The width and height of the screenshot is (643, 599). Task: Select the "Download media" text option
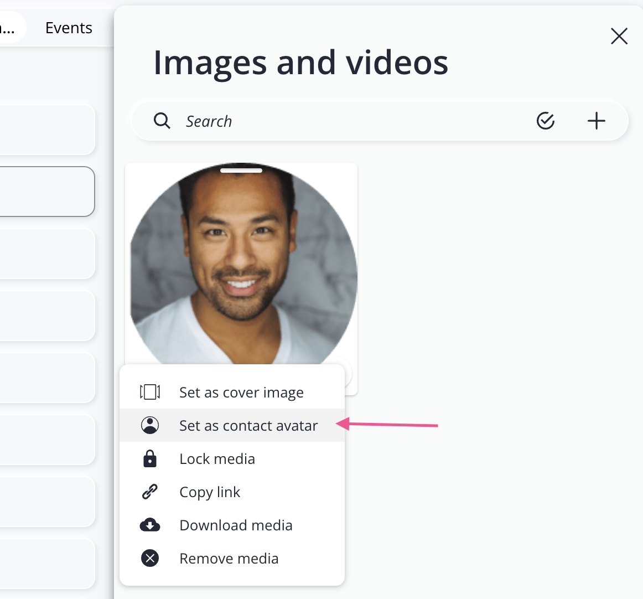(236, 525)
